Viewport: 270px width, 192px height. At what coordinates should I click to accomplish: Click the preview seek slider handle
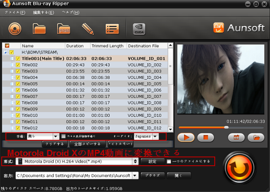(x=226, y=127)
